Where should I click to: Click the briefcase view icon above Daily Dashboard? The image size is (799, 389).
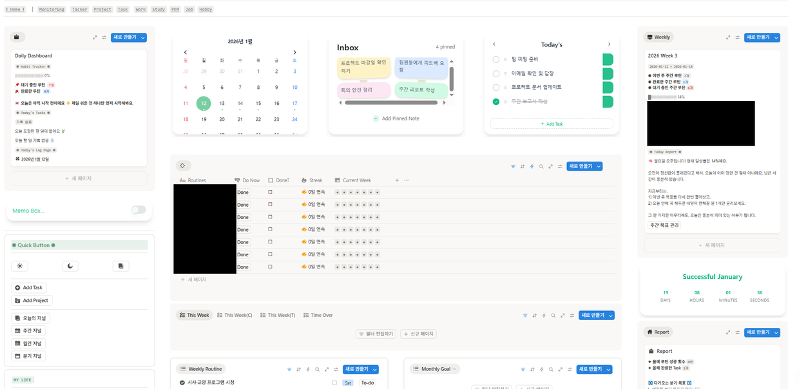(17, 37)
